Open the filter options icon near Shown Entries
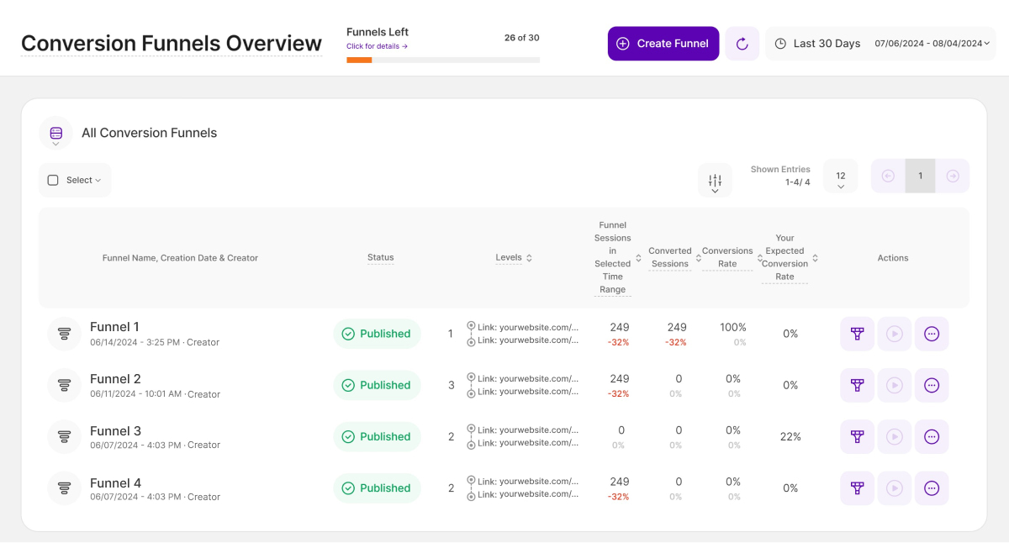The width and height of the screenshot is (1009, 543). click(715, 180)
